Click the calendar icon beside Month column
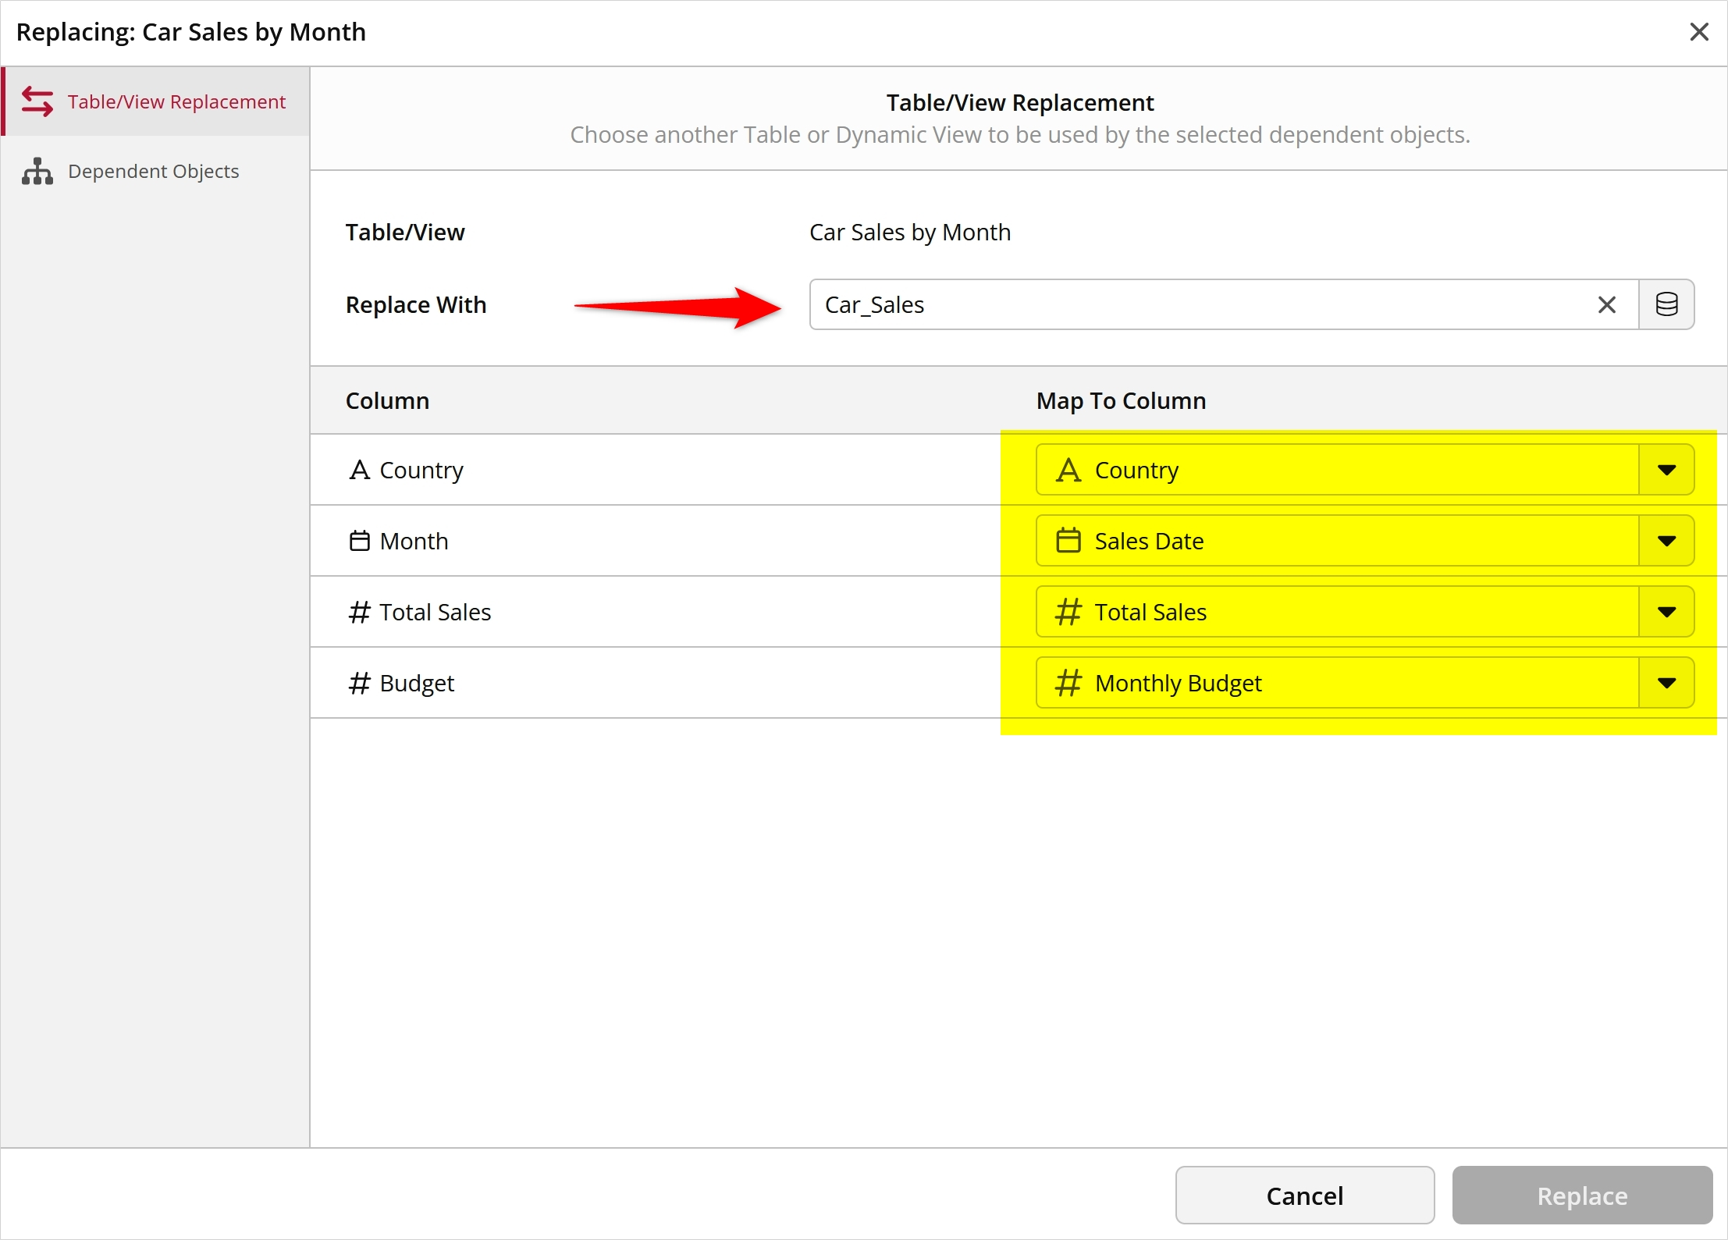Image resolution: width=1728 pixels, height=1240 pixels. click(x=359, y=541)
